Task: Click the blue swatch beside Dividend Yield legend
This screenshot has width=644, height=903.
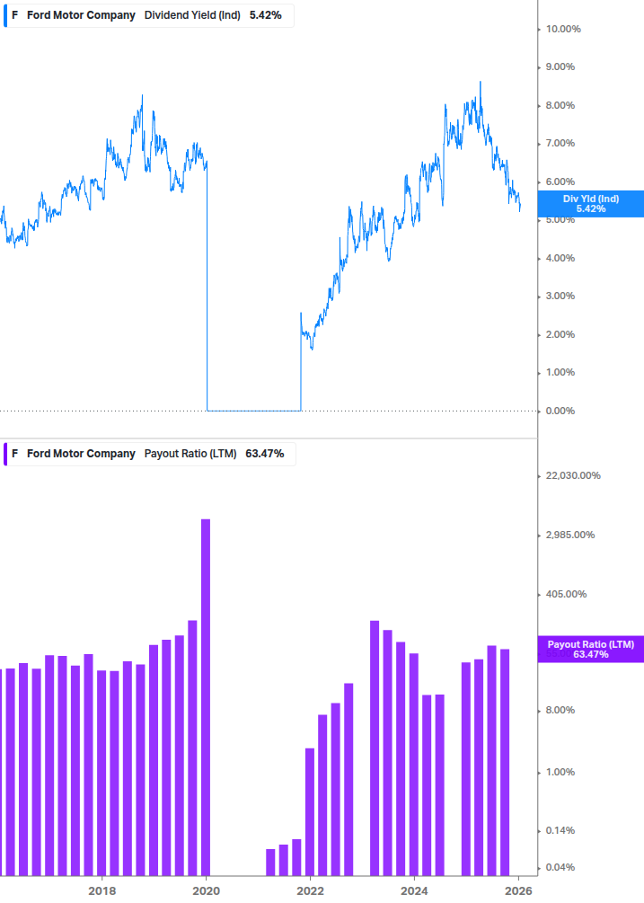Action: (x=4, y=15)
